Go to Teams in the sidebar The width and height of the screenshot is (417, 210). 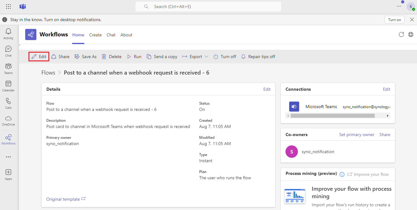[8, 69]
